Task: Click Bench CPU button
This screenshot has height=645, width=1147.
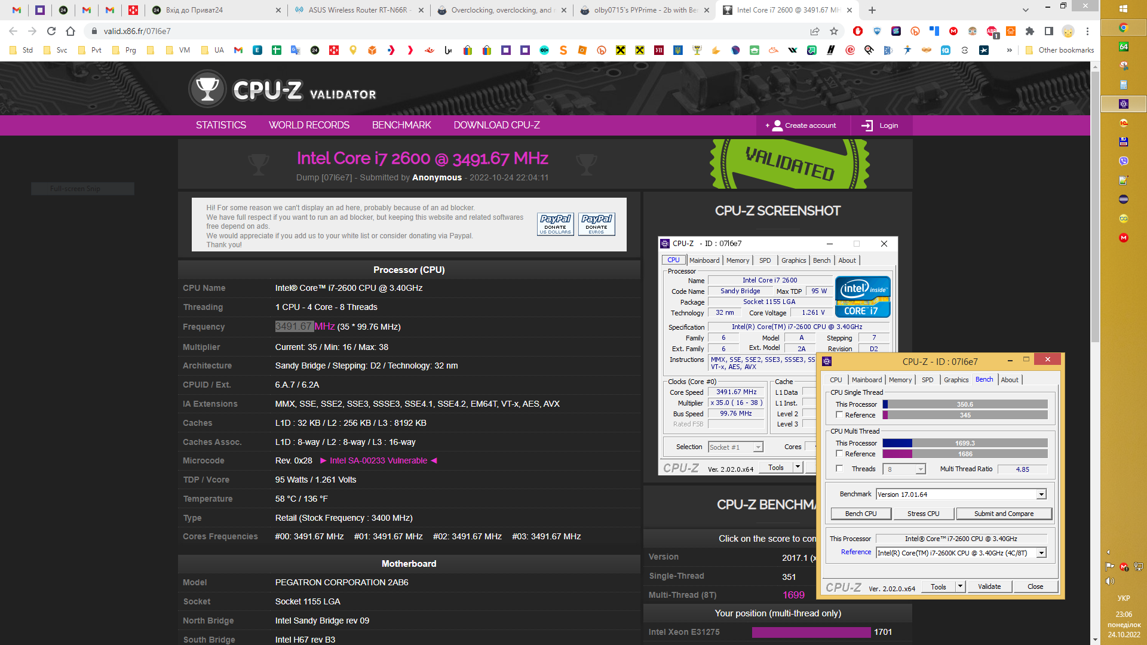Action: [x=861, y=514]
